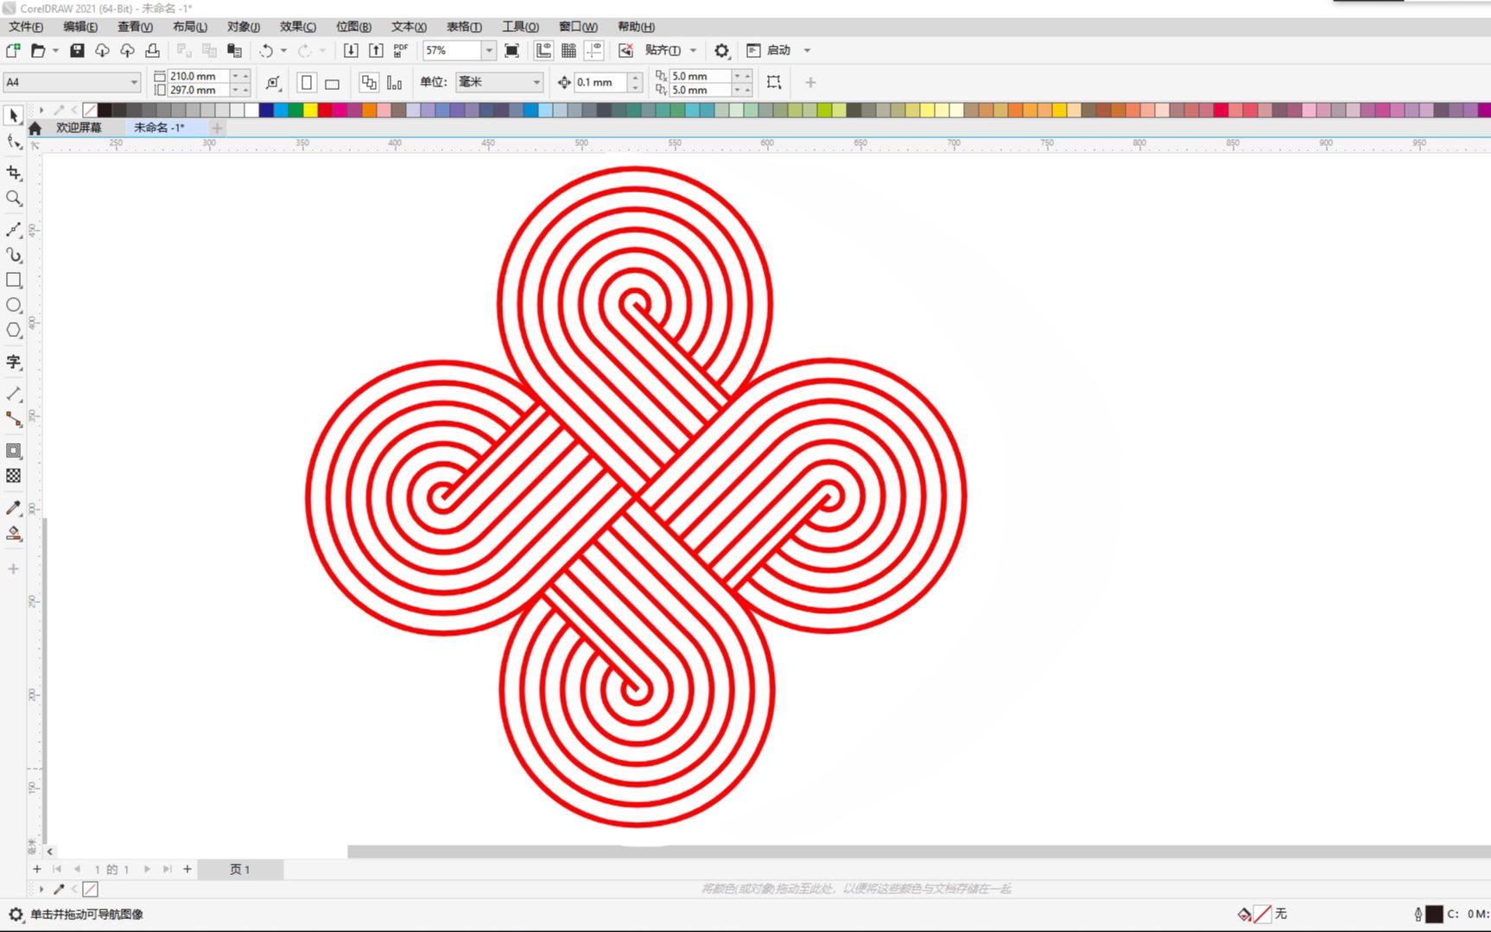Toggle rulers display
The width and height of the screenshot is (1491, 932).
point(543,50)
